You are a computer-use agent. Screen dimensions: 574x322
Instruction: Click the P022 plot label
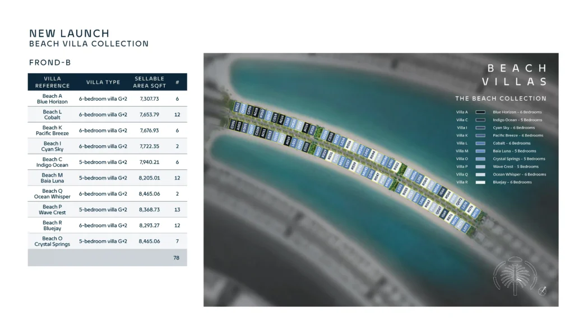point(300,126)
